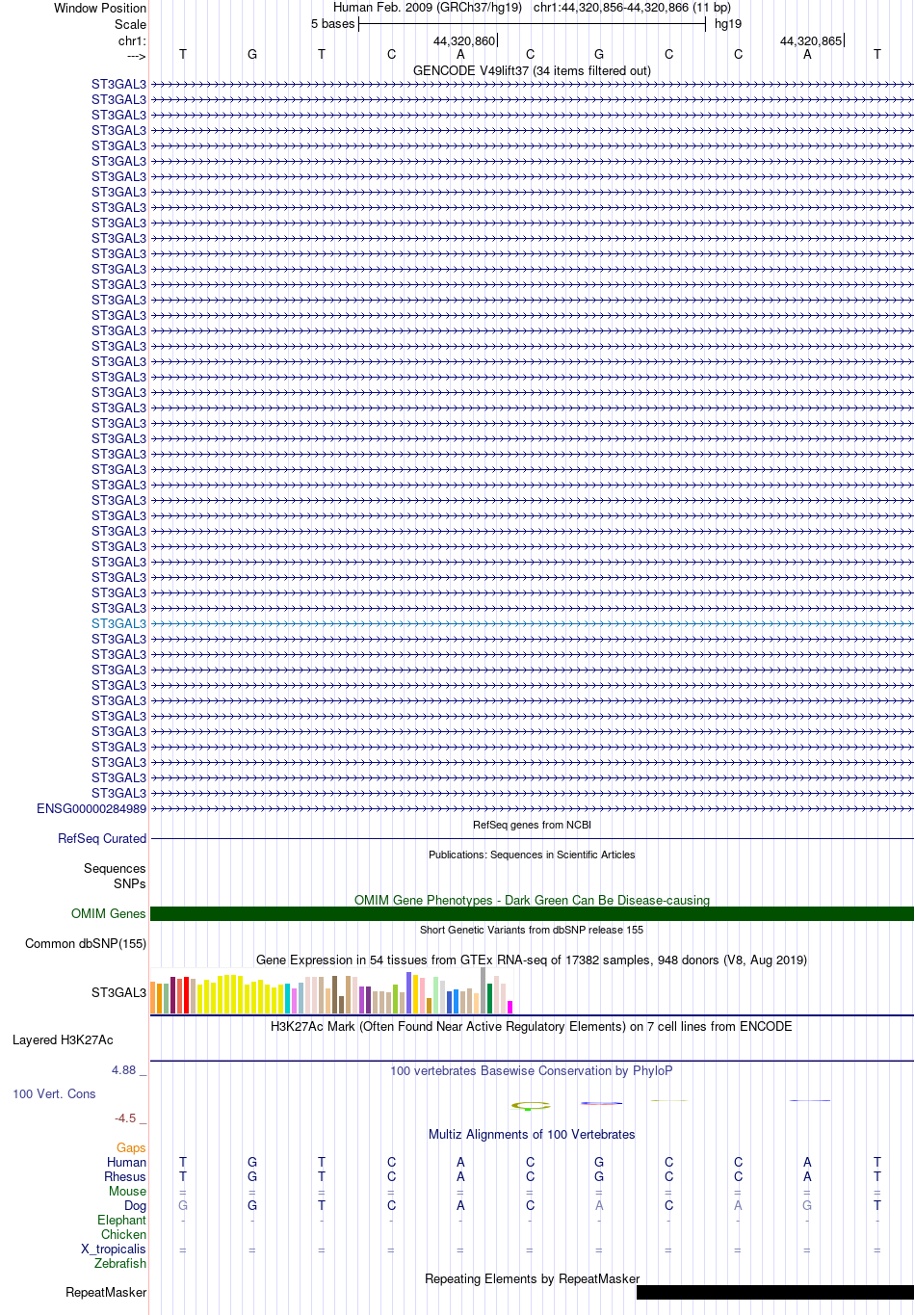Click the GENCODE V49lift37 track title
915x1315 pixels.
532,70
